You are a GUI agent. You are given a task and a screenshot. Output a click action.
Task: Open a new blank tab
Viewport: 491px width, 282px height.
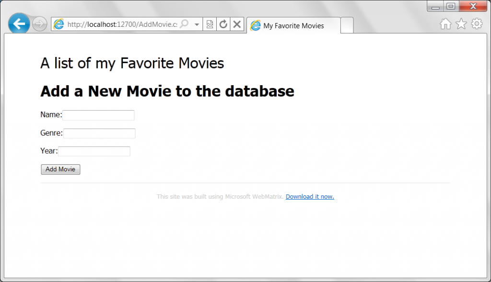pyautogui.click(x=347, y=25)
